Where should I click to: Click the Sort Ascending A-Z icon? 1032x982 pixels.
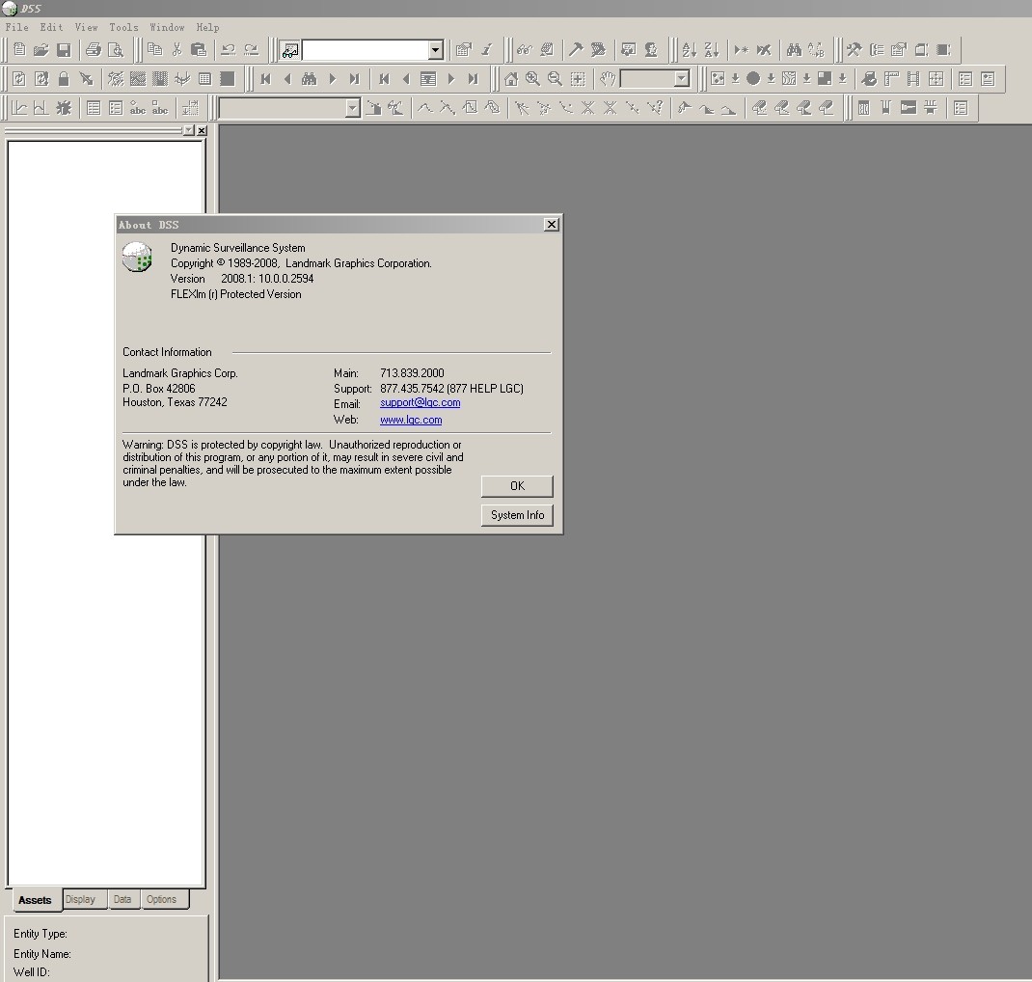coord(689,50)
